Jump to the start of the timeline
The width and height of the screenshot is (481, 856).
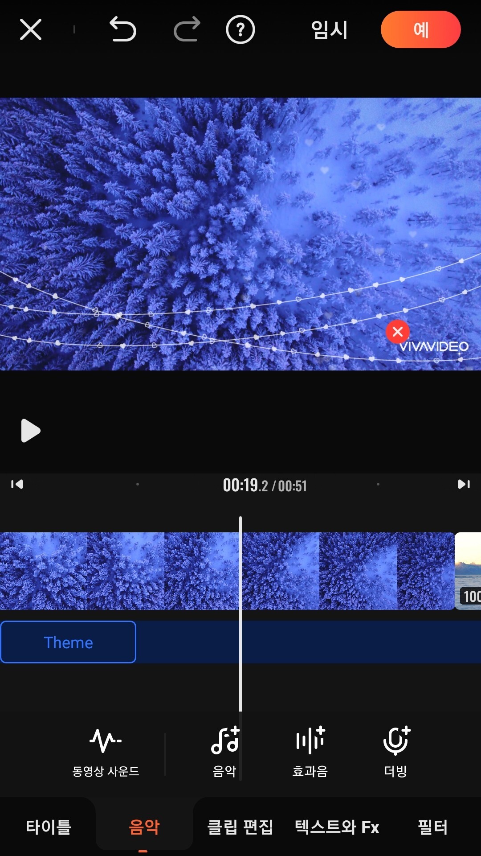coord(17,484)
